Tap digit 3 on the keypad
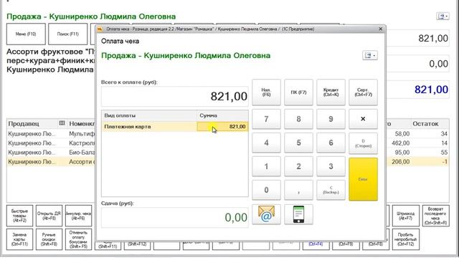459x258 pixels. 331,166
